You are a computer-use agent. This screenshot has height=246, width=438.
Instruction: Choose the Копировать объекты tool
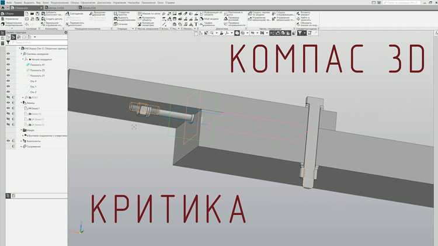[x=147, y=19]
